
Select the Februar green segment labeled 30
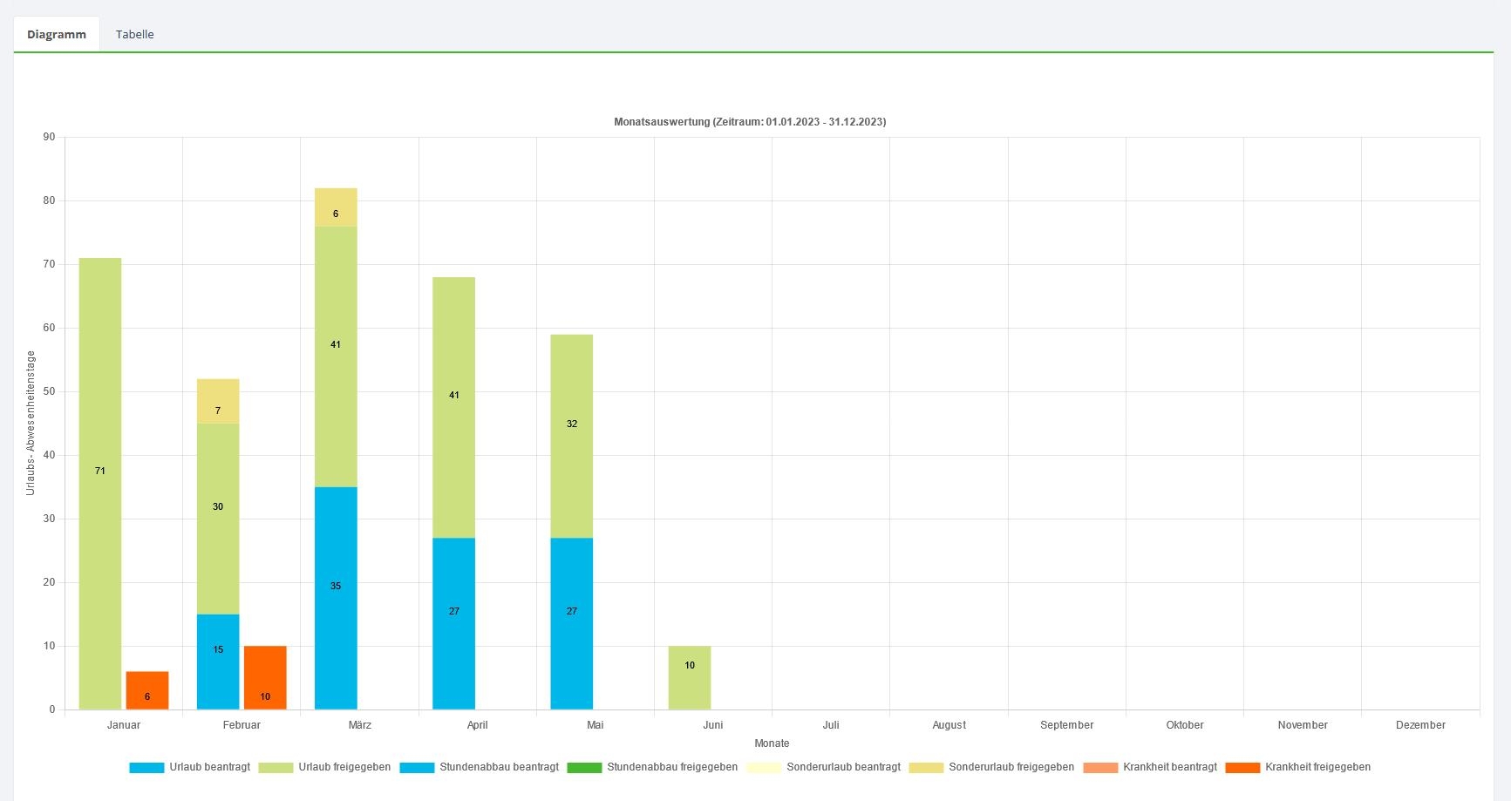coord(218,519)
